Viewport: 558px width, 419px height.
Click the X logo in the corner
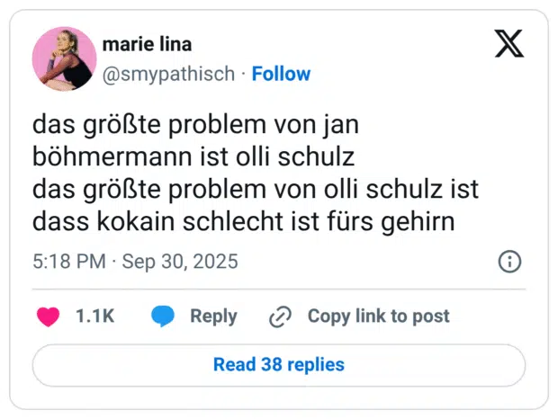coord(509,44)
